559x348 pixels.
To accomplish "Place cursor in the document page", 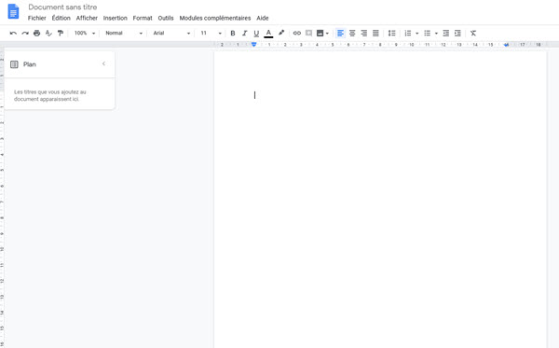I will pyautogui.click(x=380, y=200).
